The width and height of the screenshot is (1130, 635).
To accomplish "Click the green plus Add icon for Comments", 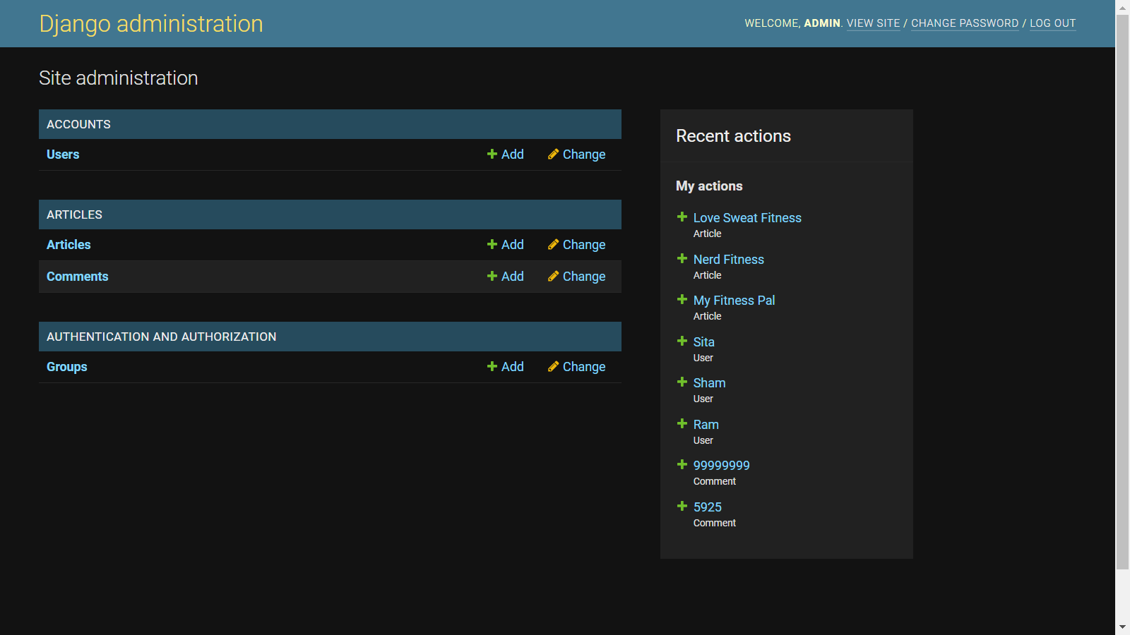I will (492, 276).
